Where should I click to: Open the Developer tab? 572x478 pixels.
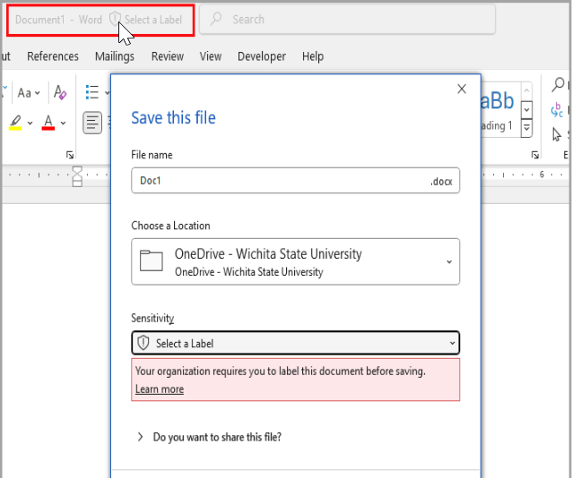point(262,56)
